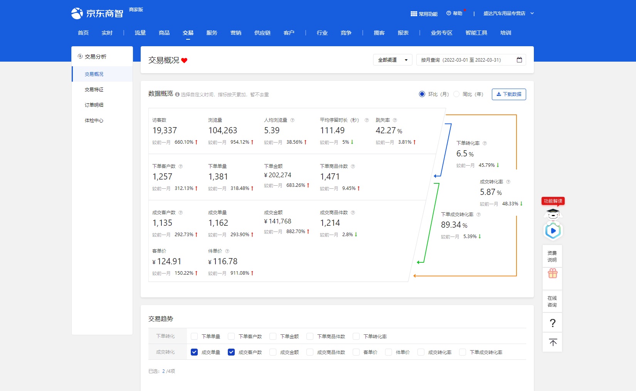Select the 同比 (年) radio option
The image size is (636, 391).
(x=456, y=94)
